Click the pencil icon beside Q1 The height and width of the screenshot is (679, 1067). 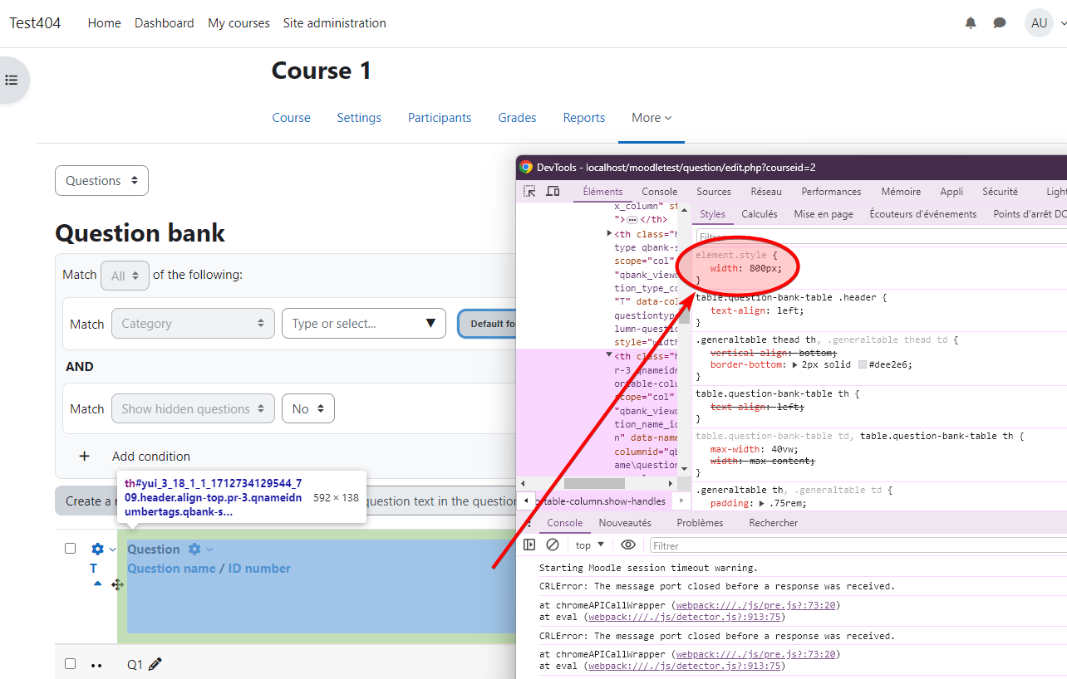pyautogui.click(x=155, y=664)
